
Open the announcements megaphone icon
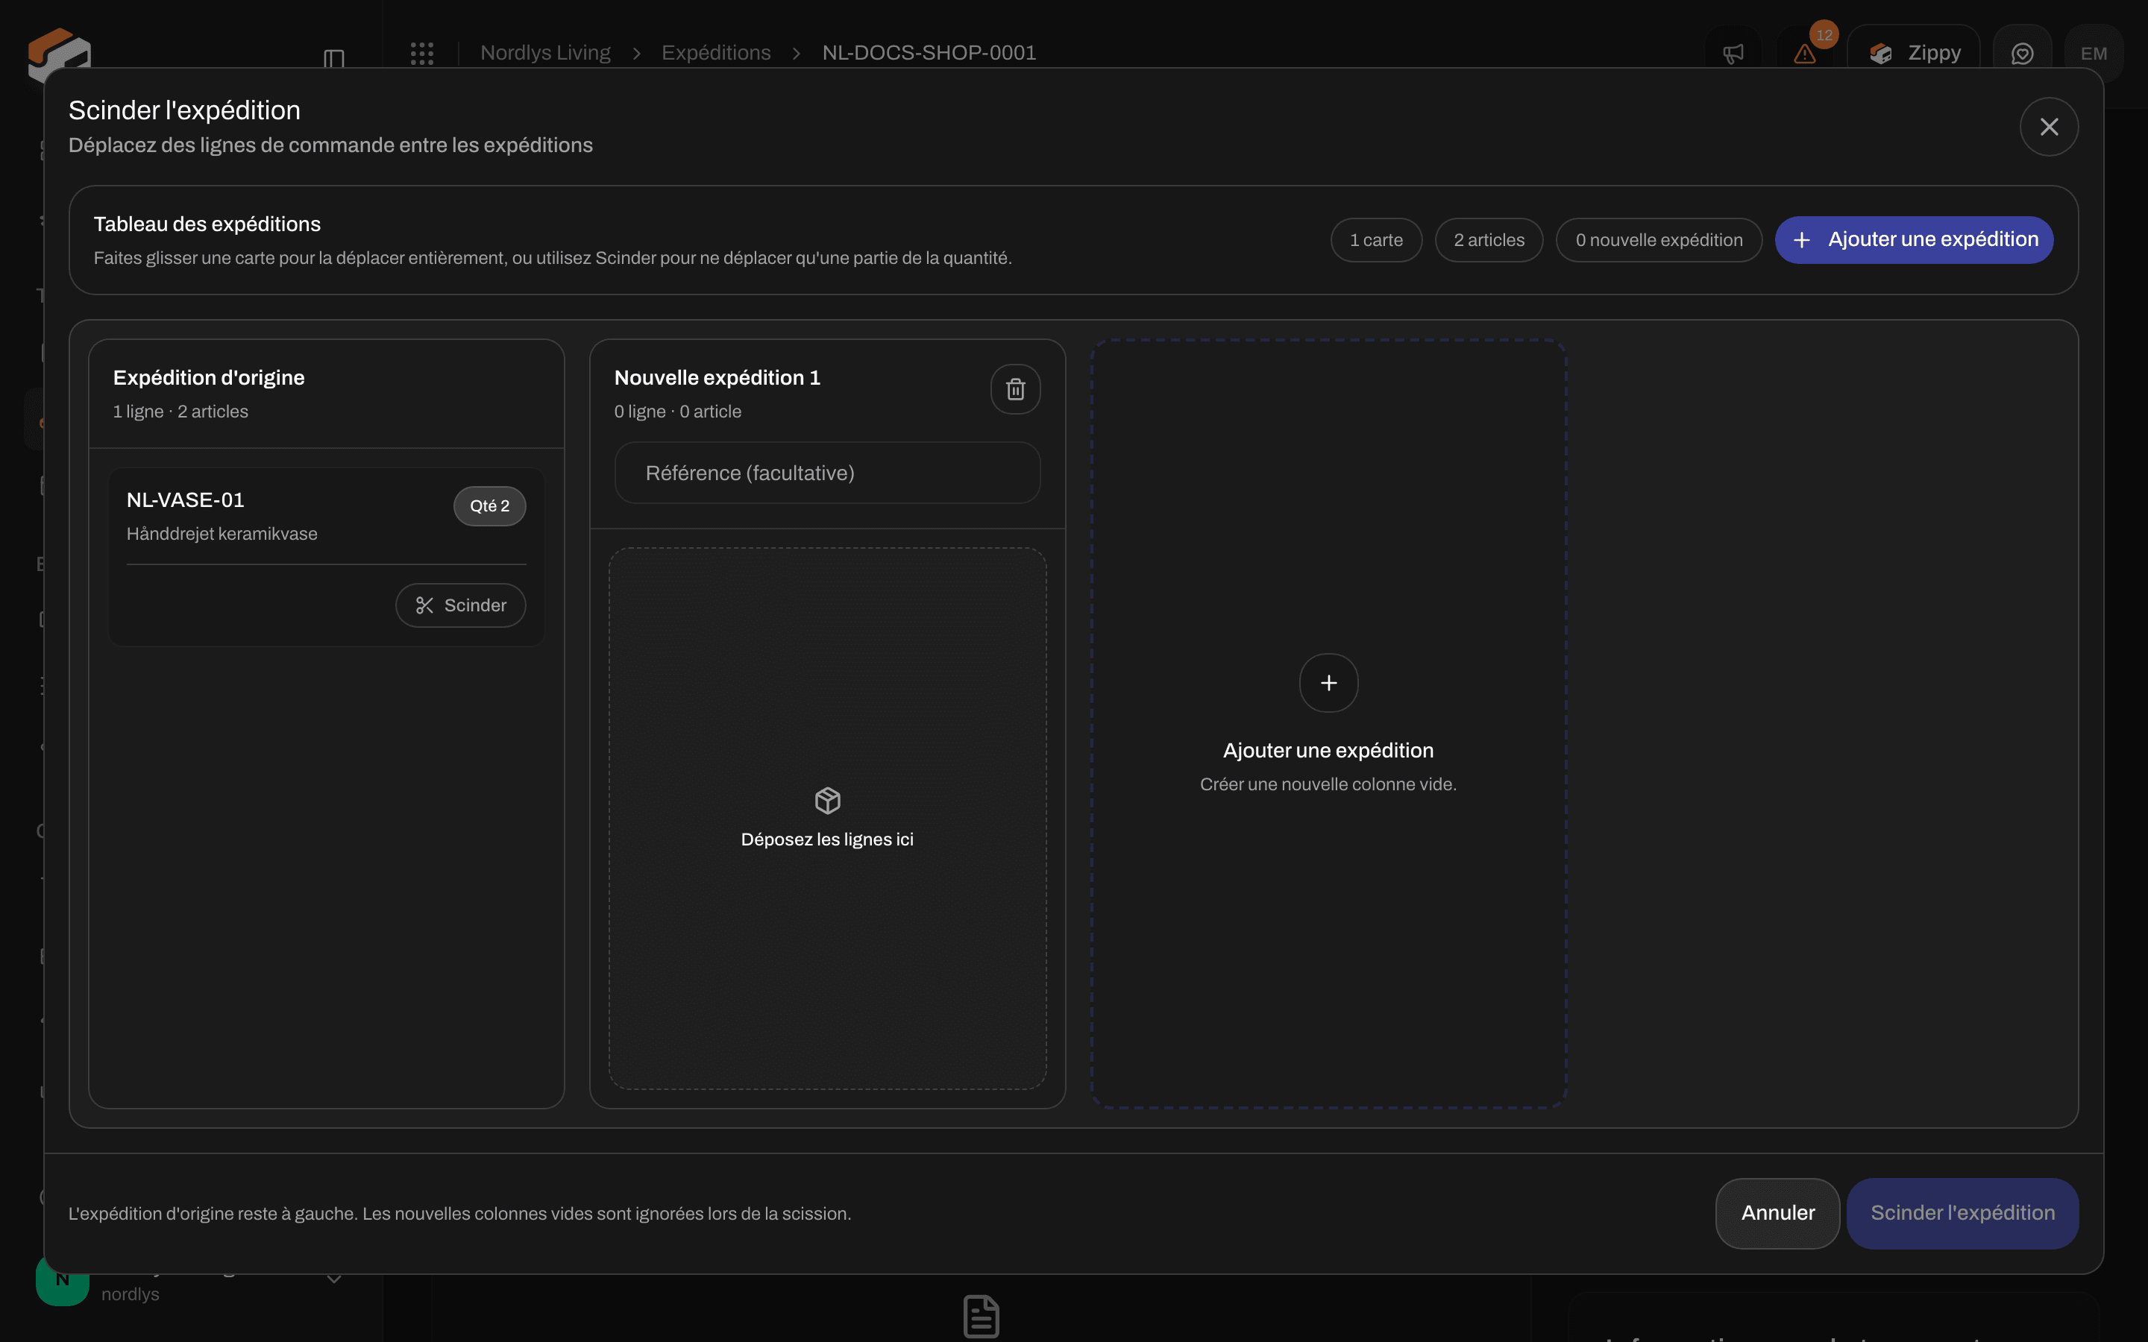click(x=1733, y=53)
